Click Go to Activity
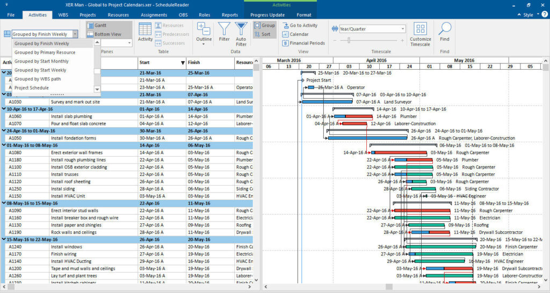Image resolution: width=550 pixels, height=293 pixels. click(300, 26)
